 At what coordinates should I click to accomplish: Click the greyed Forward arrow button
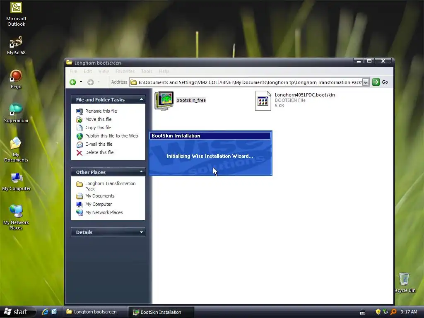pyautogui.click(x=90, y=82)
